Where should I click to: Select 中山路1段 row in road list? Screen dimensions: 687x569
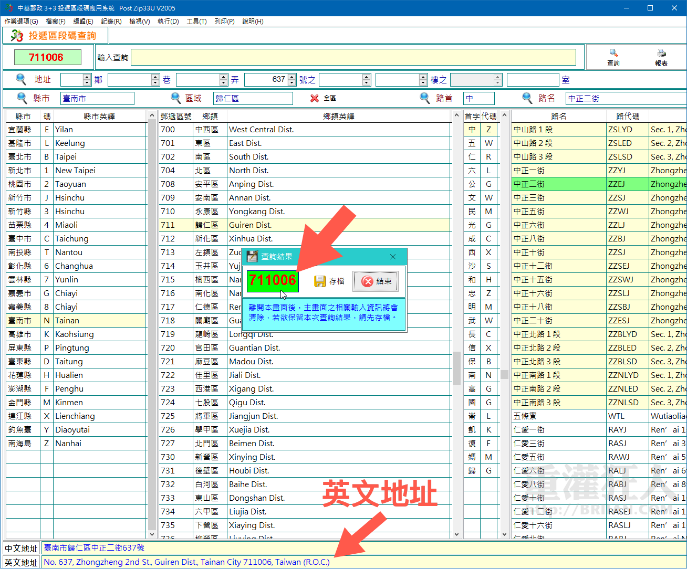(599, 130)
